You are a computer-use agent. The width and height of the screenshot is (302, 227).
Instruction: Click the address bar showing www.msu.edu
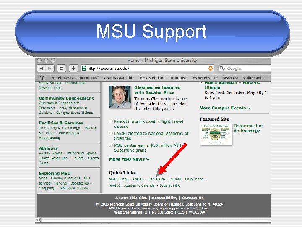(147, 68)
